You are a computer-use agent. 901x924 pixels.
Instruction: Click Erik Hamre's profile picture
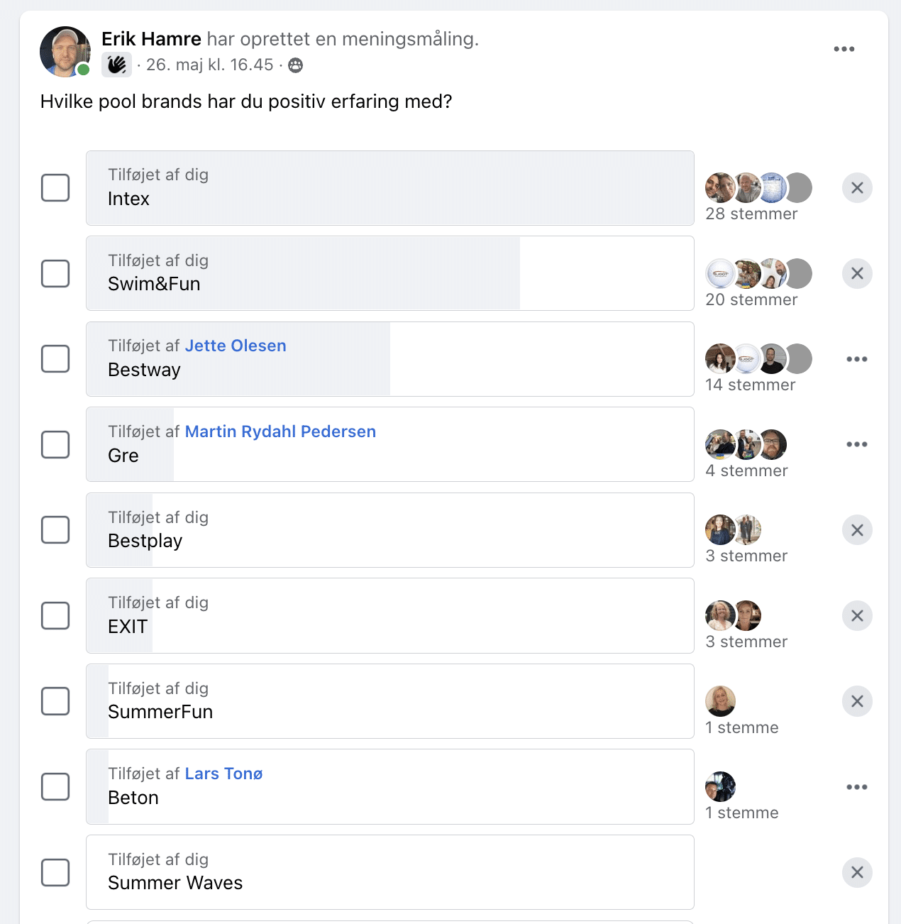coord(65,52)
